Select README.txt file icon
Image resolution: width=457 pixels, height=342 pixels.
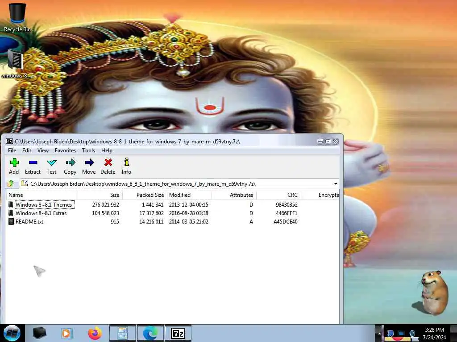click(x=11, y=221)
